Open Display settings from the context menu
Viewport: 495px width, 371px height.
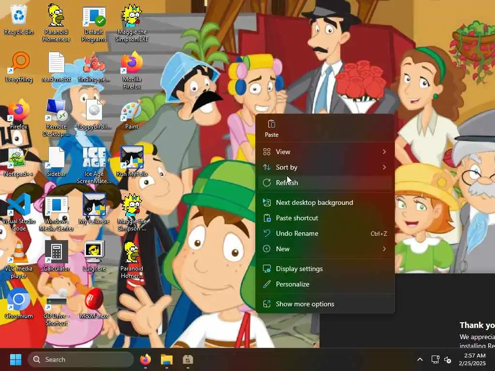[x=325, y=269]
